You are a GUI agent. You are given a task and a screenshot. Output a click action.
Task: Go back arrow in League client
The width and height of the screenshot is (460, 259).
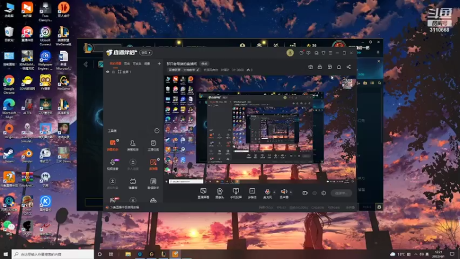[x=85, y=64]
